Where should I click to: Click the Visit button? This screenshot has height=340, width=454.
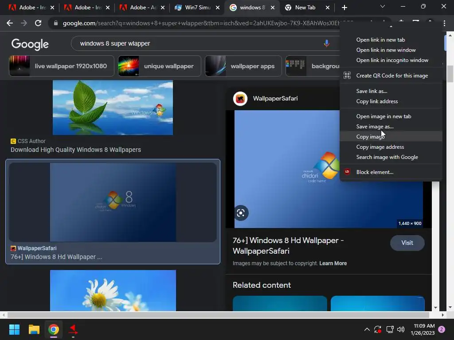[x=407, y=243]
